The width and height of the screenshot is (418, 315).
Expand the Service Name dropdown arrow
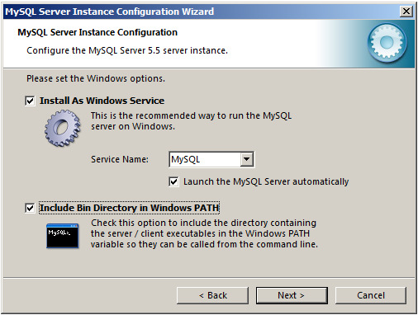[246, 159]
